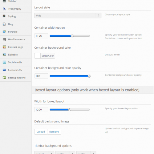Viewport: 154px width, 154px height.
Task: Open Contact page settings
Action: coord(16,47)
